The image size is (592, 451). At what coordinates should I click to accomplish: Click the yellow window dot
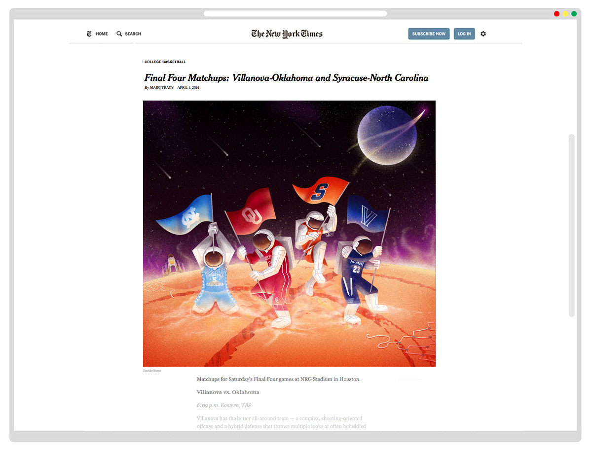pos(565,14)
